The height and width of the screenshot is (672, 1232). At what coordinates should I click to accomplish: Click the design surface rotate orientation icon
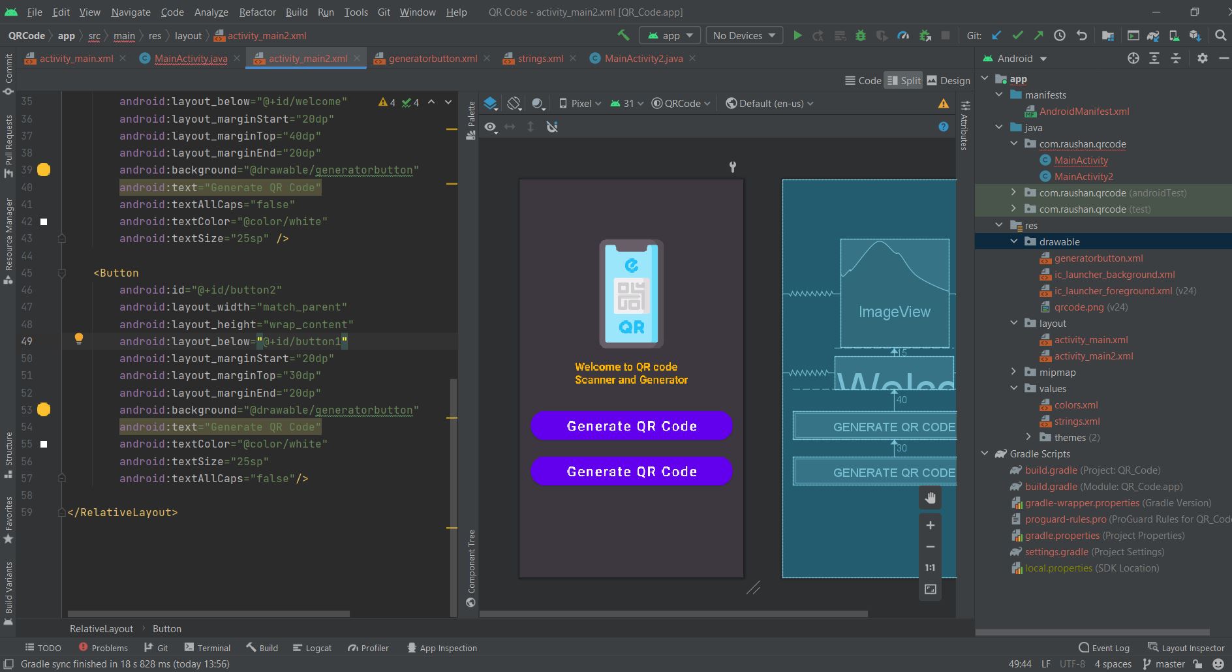pyautogui.click(x=514, y=103)
